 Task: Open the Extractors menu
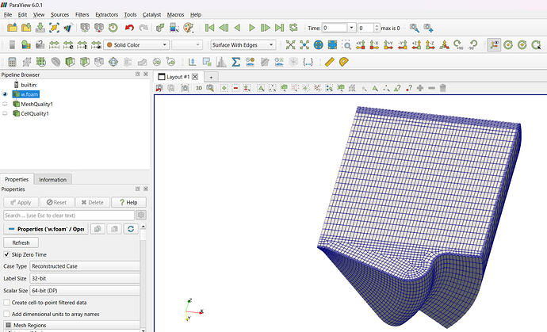(x=107, y=14)
